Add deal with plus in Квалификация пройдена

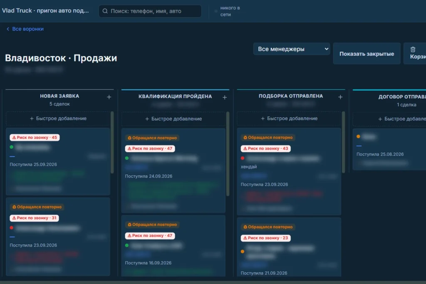pyautogui.click(x=225, y=97)
